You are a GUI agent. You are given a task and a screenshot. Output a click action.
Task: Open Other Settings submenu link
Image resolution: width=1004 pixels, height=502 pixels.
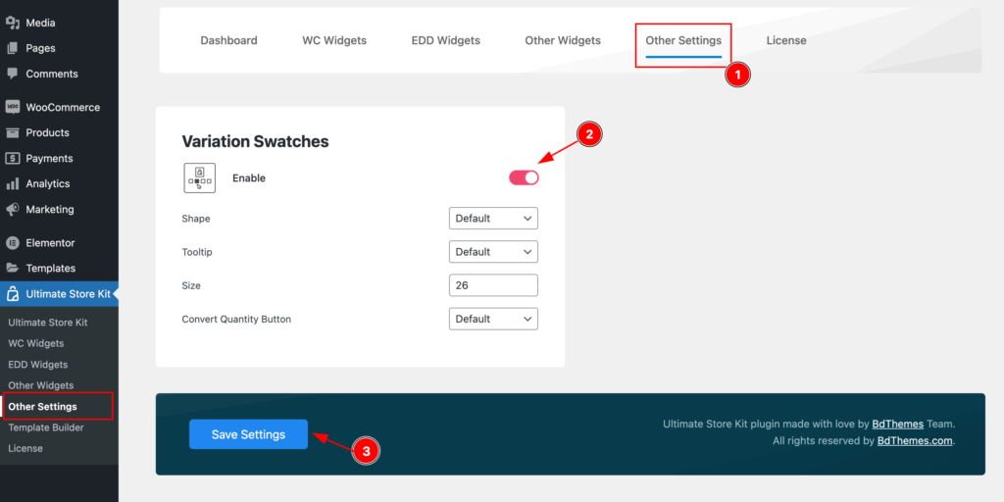(43, 407)
